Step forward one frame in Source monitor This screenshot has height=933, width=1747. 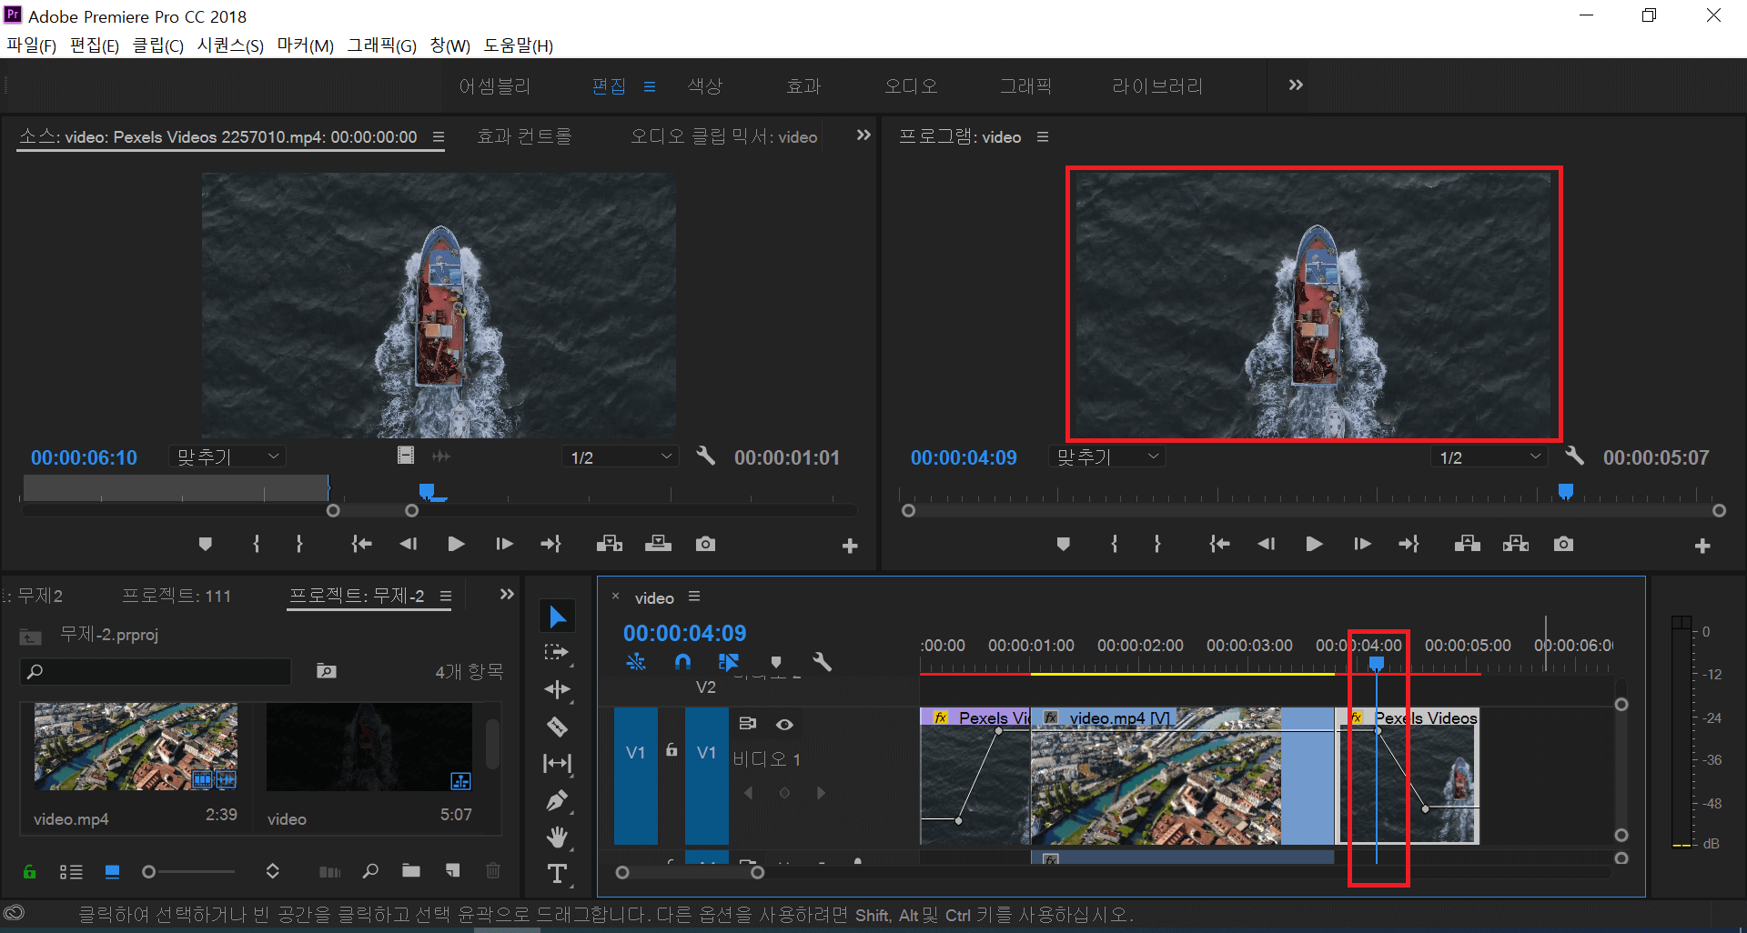coord(504,544)
